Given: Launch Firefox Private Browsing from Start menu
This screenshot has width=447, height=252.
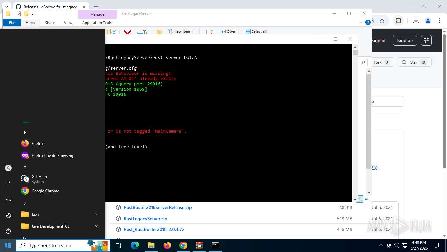Looking at the screenshot, I should (x=53, y=155).
